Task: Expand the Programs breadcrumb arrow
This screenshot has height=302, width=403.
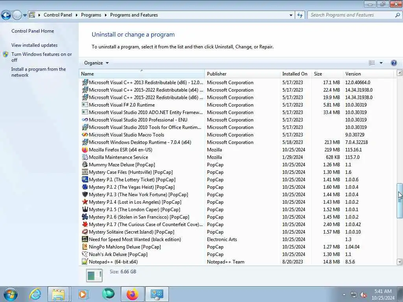Action: pyautogui.click(x=105, y=15)
